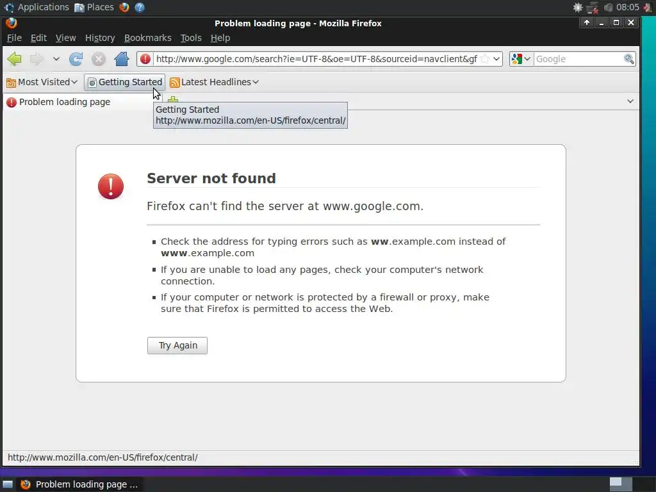The height and width of the screenshot is (492, 656).
Task: Open the Bookmarks menu
Action: tap(148, 38)
